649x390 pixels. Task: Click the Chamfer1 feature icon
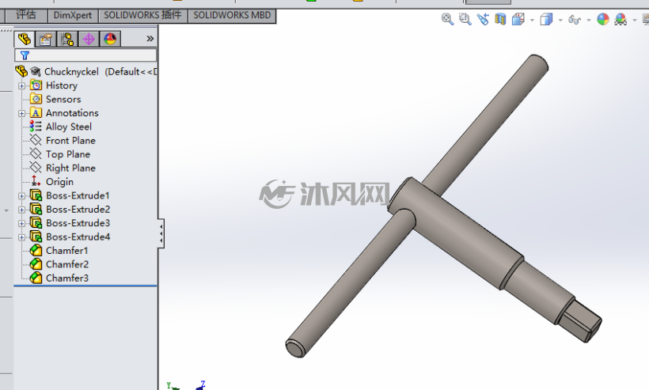click(x=36, y=250)
